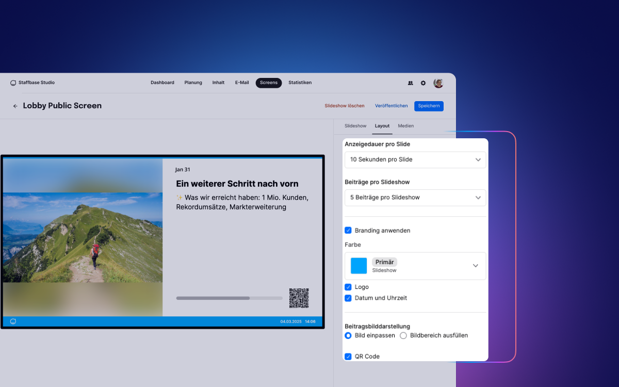Select the Screens menu item
Screen dimensions: 619x387
pos(269,83)
